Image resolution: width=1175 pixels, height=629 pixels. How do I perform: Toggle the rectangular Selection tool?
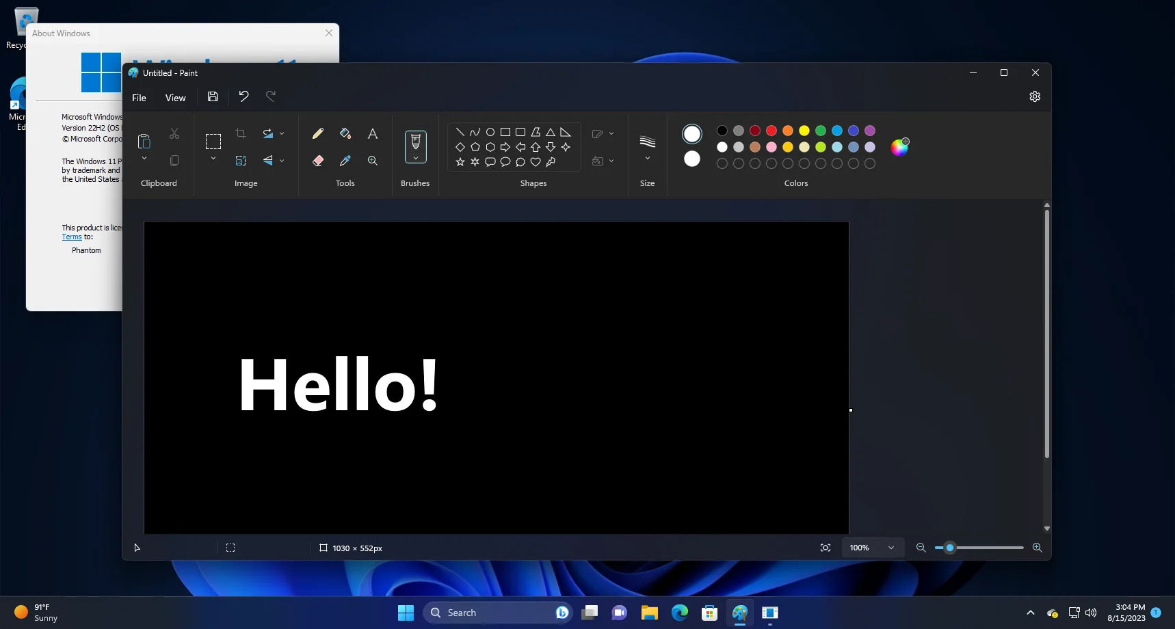coord(213,142)
